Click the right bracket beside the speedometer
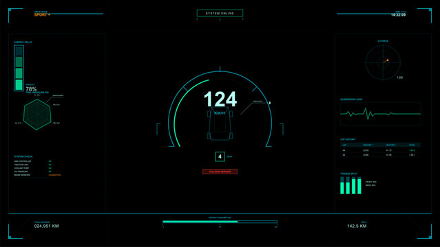Viewport: 440px width, 247px height. pos(282,129)
